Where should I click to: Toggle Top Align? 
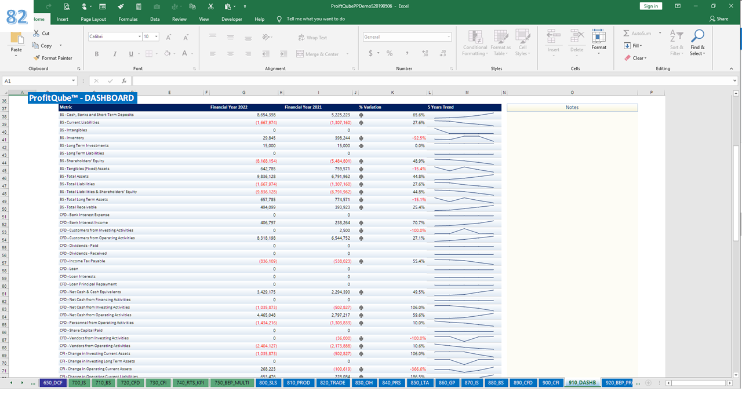[x=213, y=37]
